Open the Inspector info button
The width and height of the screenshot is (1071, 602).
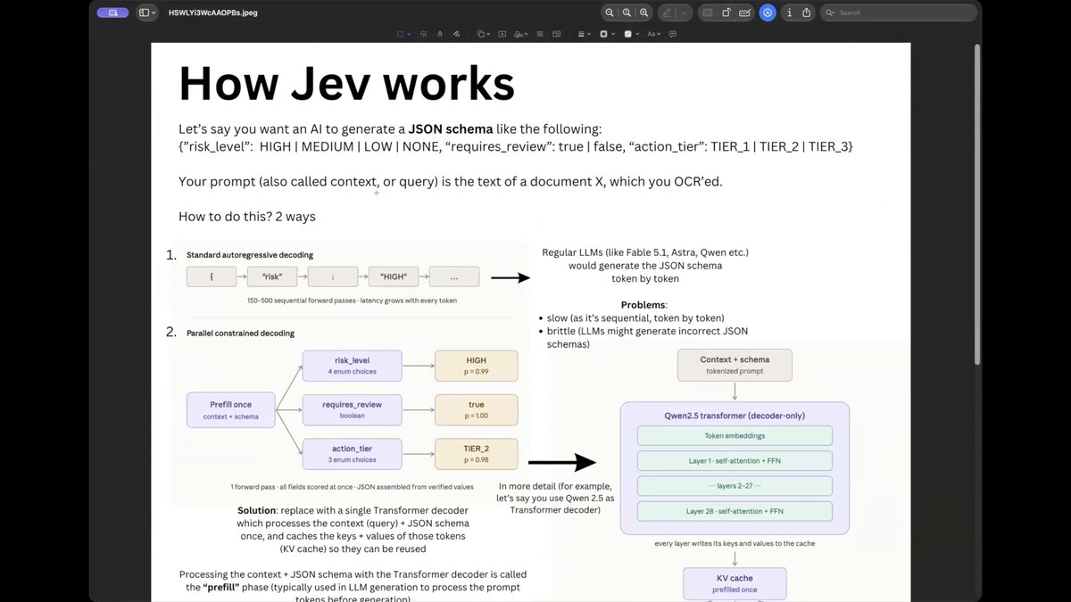(x=790, y=12)
